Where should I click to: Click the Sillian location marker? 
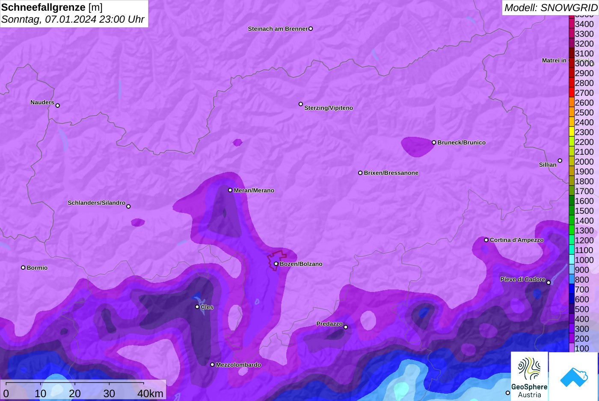tap(560, 161)
